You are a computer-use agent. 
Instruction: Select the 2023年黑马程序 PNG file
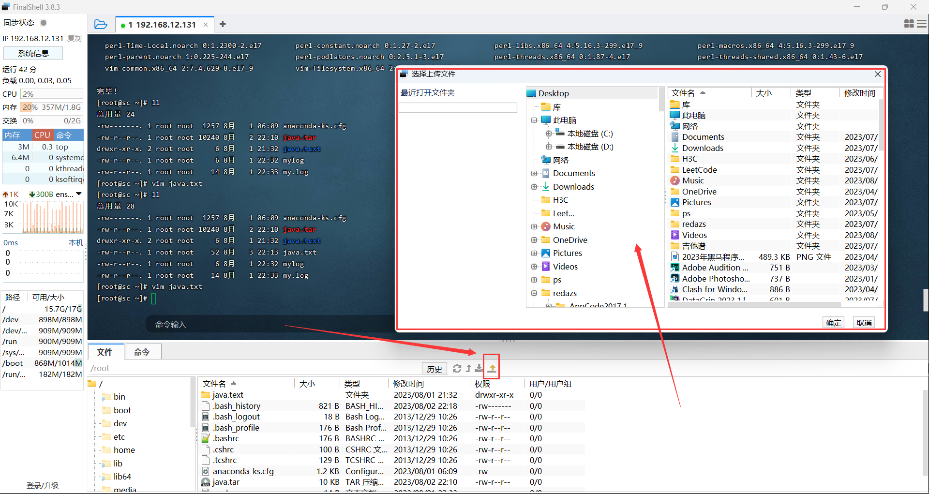[713, 257]
